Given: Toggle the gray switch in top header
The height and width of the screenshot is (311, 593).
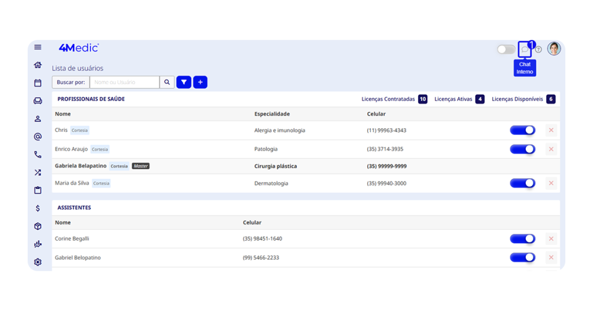Looking at the screenshot, I should pyautogui.click(x=506, y=50).
